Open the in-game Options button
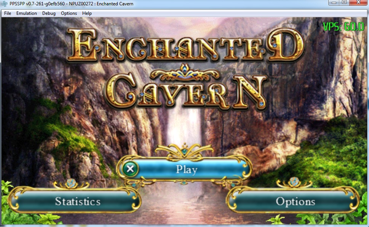The image size is (369, 227). [x=295, y=201]
